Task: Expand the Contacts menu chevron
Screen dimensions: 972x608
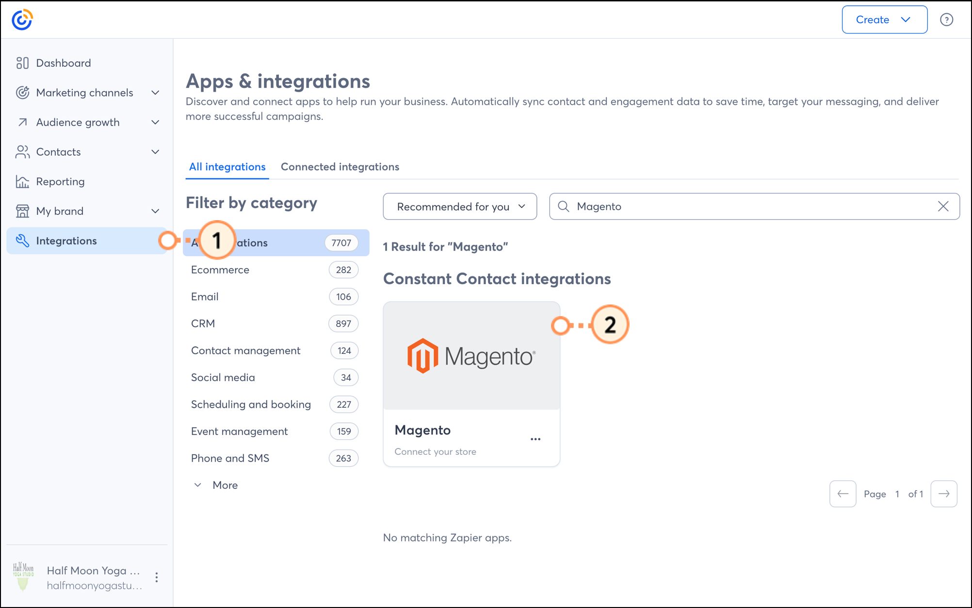Action: point(155,152)
